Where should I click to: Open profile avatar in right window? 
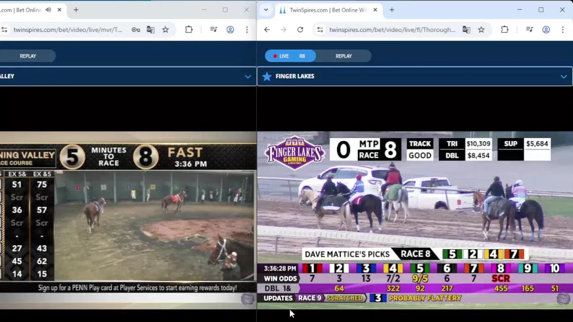click(x=546, y=30)
